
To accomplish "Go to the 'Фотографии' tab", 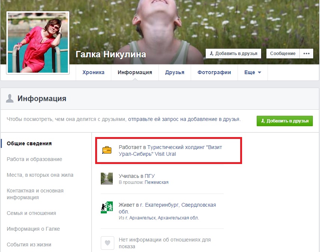I will 214,72.
